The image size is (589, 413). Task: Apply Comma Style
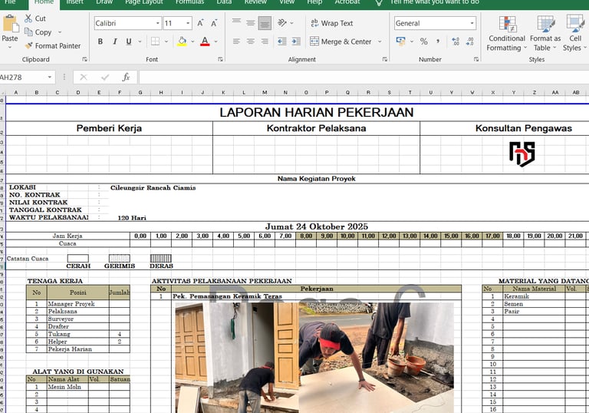[438, 41]
